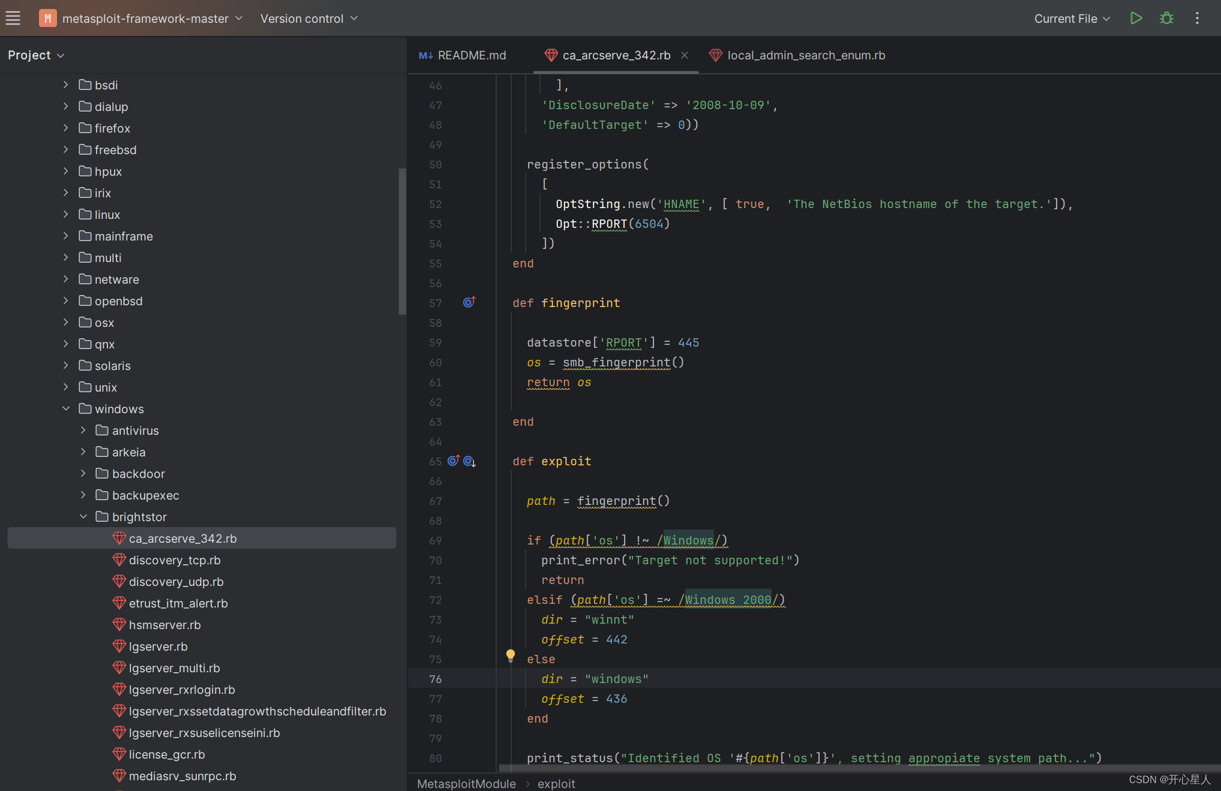Click the folder icon of bsdi
The image size is (1221, 791).
click(85, 85)
